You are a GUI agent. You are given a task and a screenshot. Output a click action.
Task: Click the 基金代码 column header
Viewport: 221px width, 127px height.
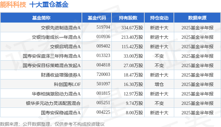tap(97, 18)
